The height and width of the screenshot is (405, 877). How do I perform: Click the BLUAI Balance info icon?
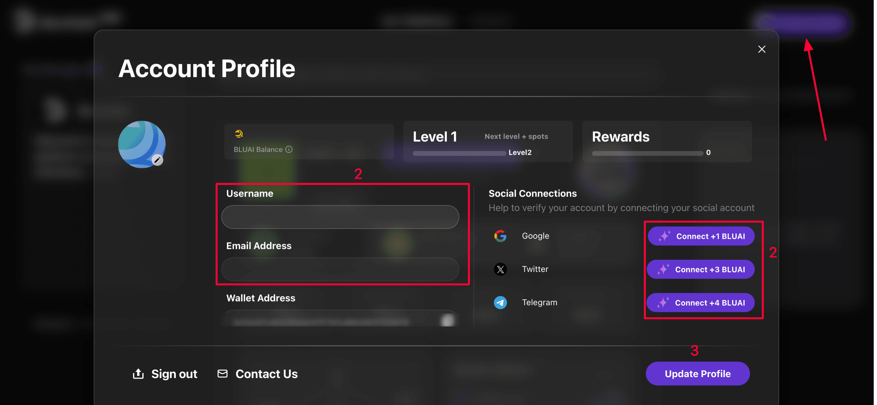[x=289, y=149]
